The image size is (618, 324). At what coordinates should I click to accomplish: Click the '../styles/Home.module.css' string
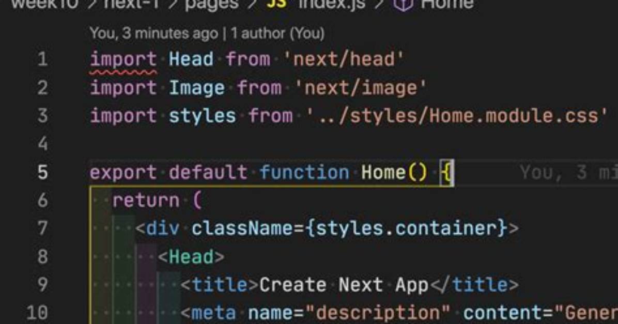tap(456, 116)
